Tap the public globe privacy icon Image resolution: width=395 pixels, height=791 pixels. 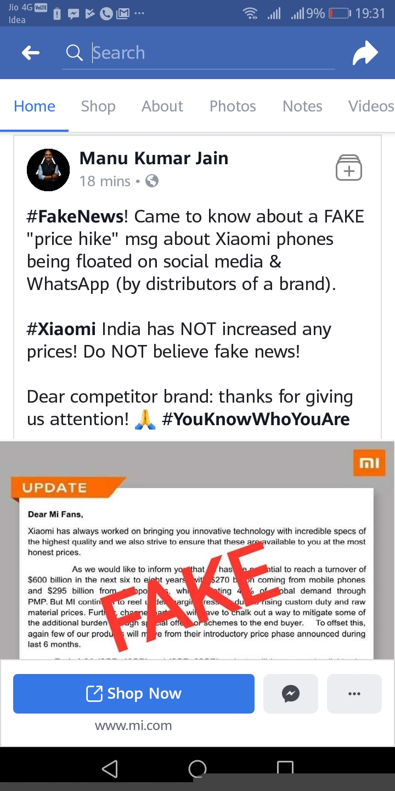click(x=152, y=181)
